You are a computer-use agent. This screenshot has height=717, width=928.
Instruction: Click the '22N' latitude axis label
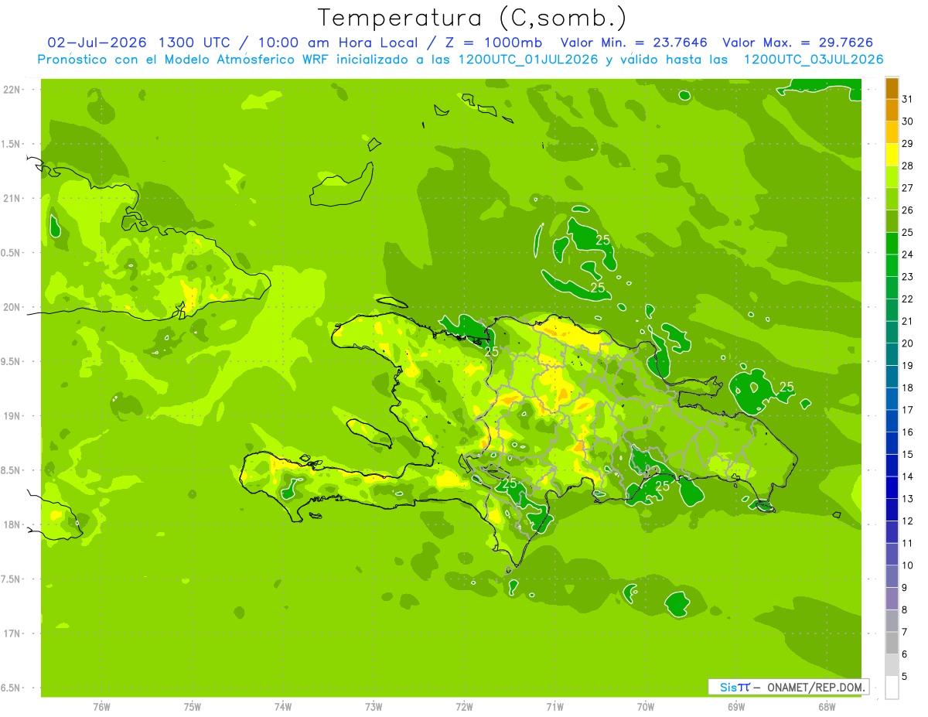pos(12,90)
